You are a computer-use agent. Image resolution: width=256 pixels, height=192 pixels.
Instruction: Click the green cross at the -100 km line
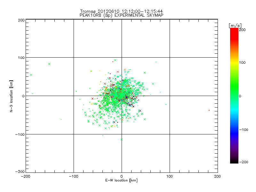point(122,140)
